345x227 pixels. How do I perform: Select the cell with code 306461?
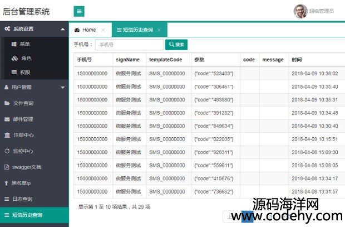[x=215, y=86]
